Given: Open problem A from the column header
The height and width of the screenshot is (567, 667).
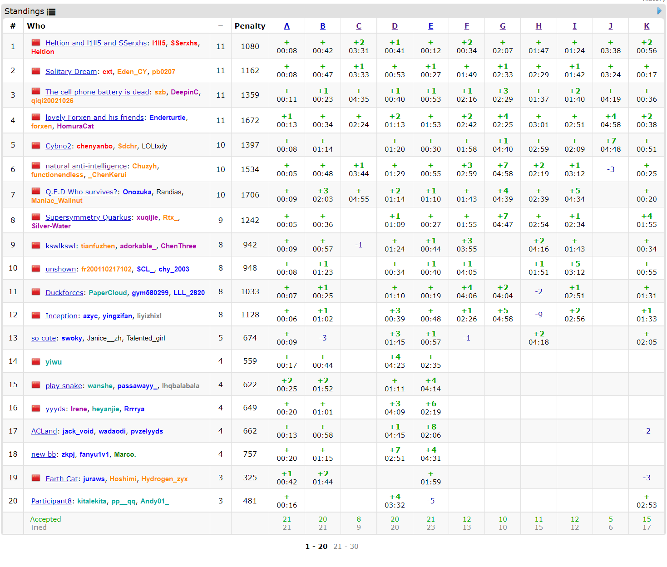Looking at the screenshot, I should 287,26.
